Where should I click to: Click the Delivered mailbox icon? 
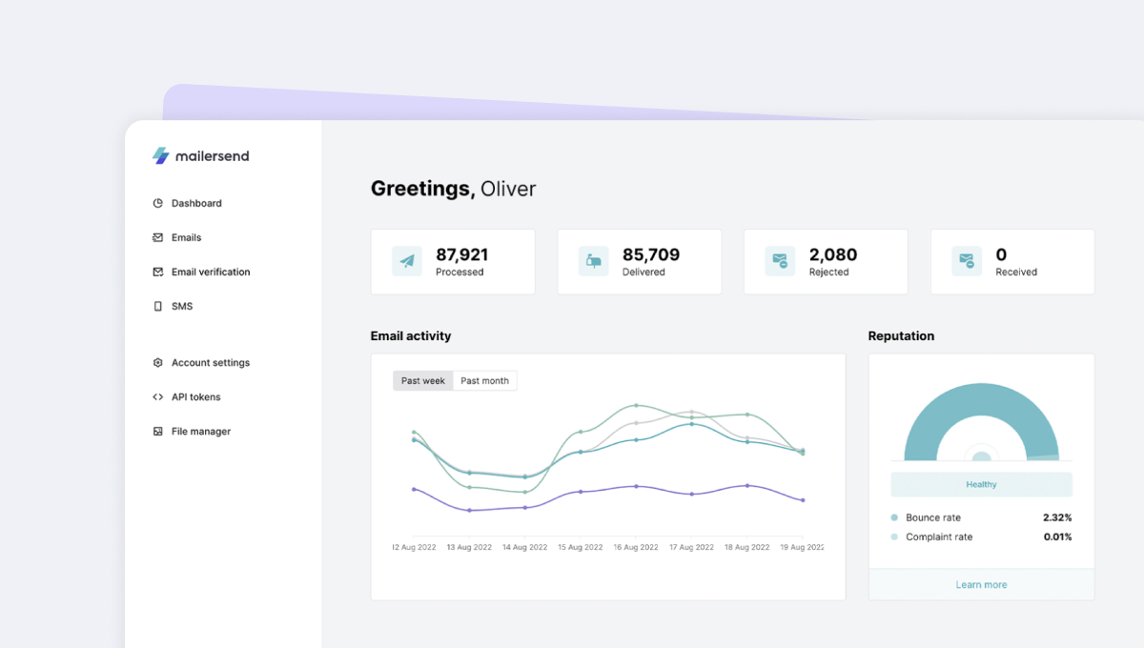[x=593, y=261]
